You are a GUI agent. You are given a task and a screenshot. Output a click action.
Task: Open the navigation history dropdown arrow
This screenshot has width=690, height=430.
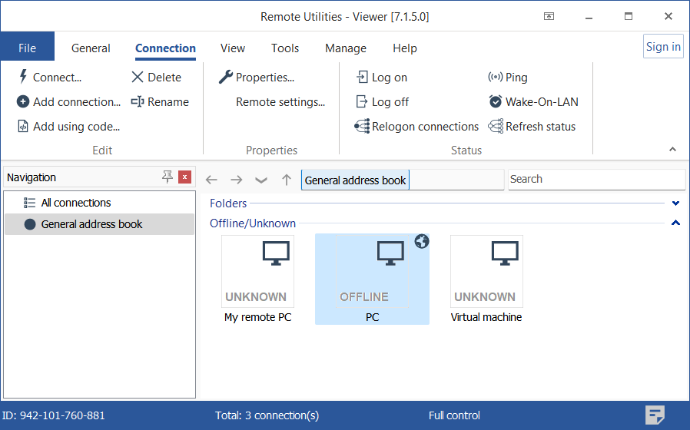(261, 180)
